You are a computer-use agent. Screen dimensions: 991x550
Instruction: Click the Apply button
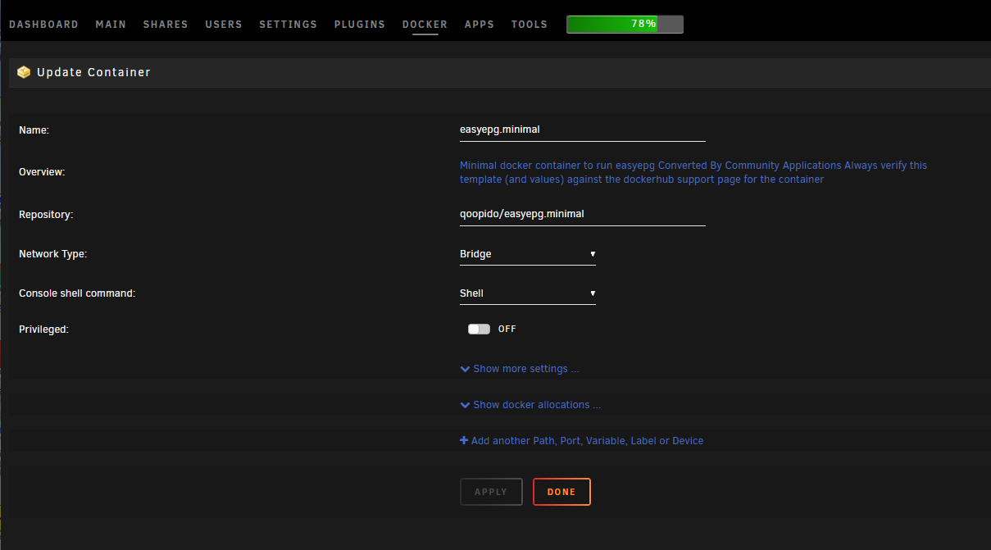(x=491, y=492)
